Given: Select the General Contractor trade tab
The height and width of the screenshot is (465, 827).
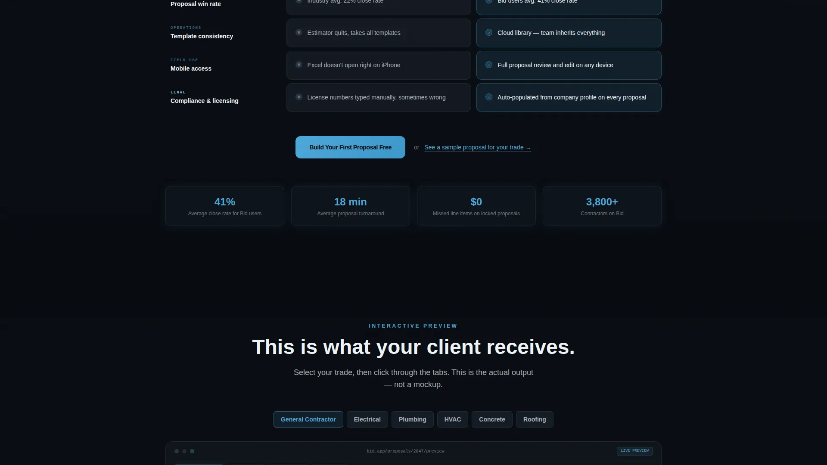Looking at the screenshot, I should click(x=308, y=419).
